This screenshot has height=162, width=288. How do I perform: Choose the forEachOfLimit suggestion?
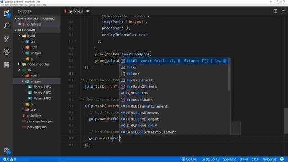click(x=174, y=87)
